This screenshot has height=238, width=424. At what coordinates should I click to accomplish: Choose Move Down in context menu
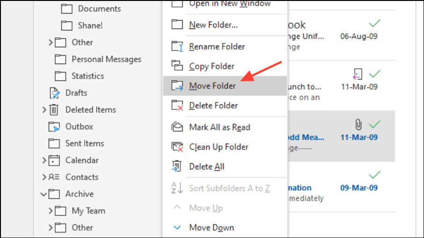tap(211, 228)
